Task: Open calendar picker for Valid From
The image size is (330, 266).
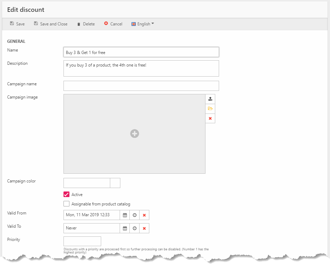Action: (125, 215)
